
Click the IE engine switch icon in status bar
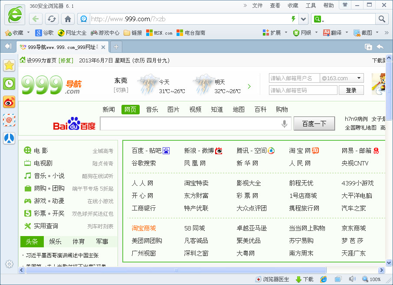[x=324, y=279]
